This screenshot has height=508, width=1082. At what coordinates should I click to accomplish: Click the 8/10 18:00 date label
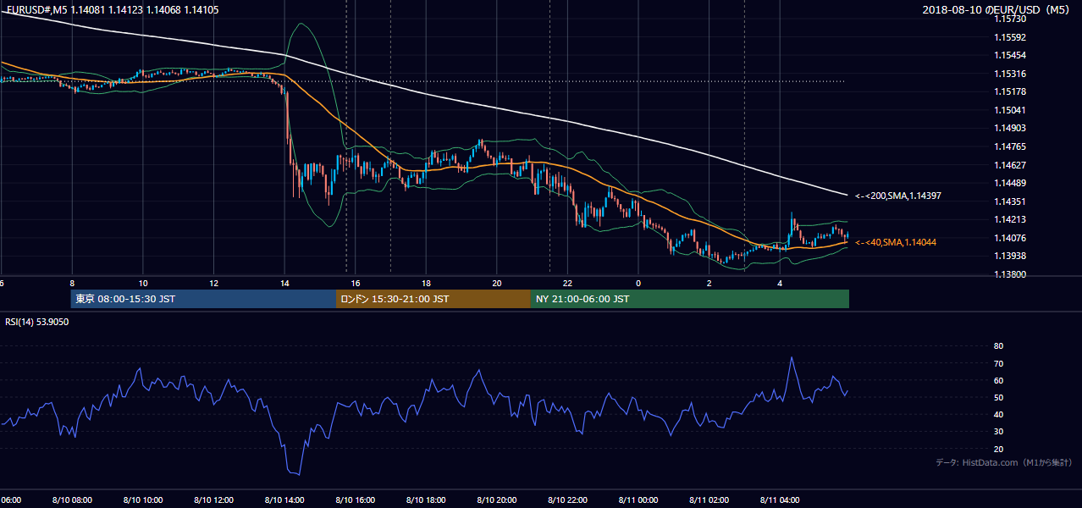click(x=427, y=500)
